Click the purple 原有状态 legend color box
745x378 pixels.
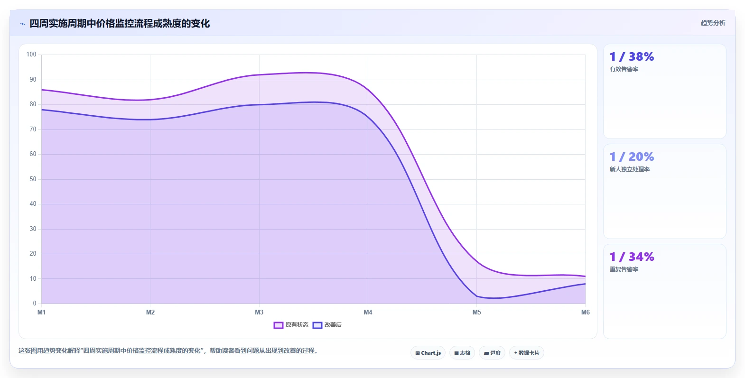click(x=279, y=325)
